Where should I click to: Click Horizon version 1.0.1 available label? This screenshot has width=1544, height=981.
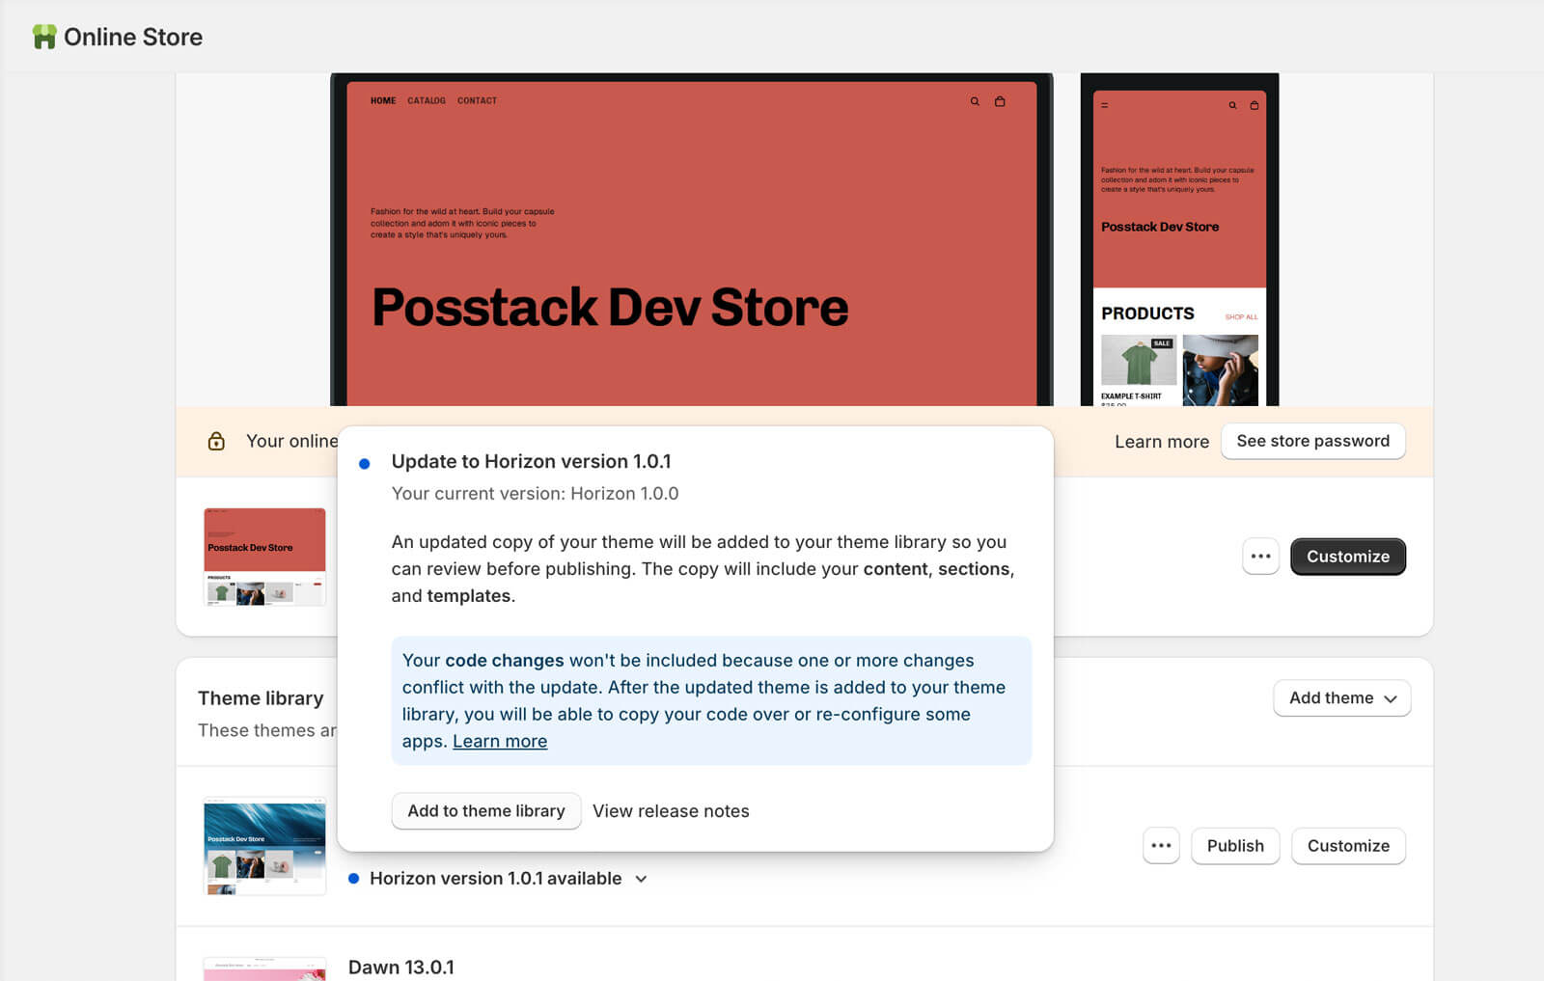(x=495, y=879)
